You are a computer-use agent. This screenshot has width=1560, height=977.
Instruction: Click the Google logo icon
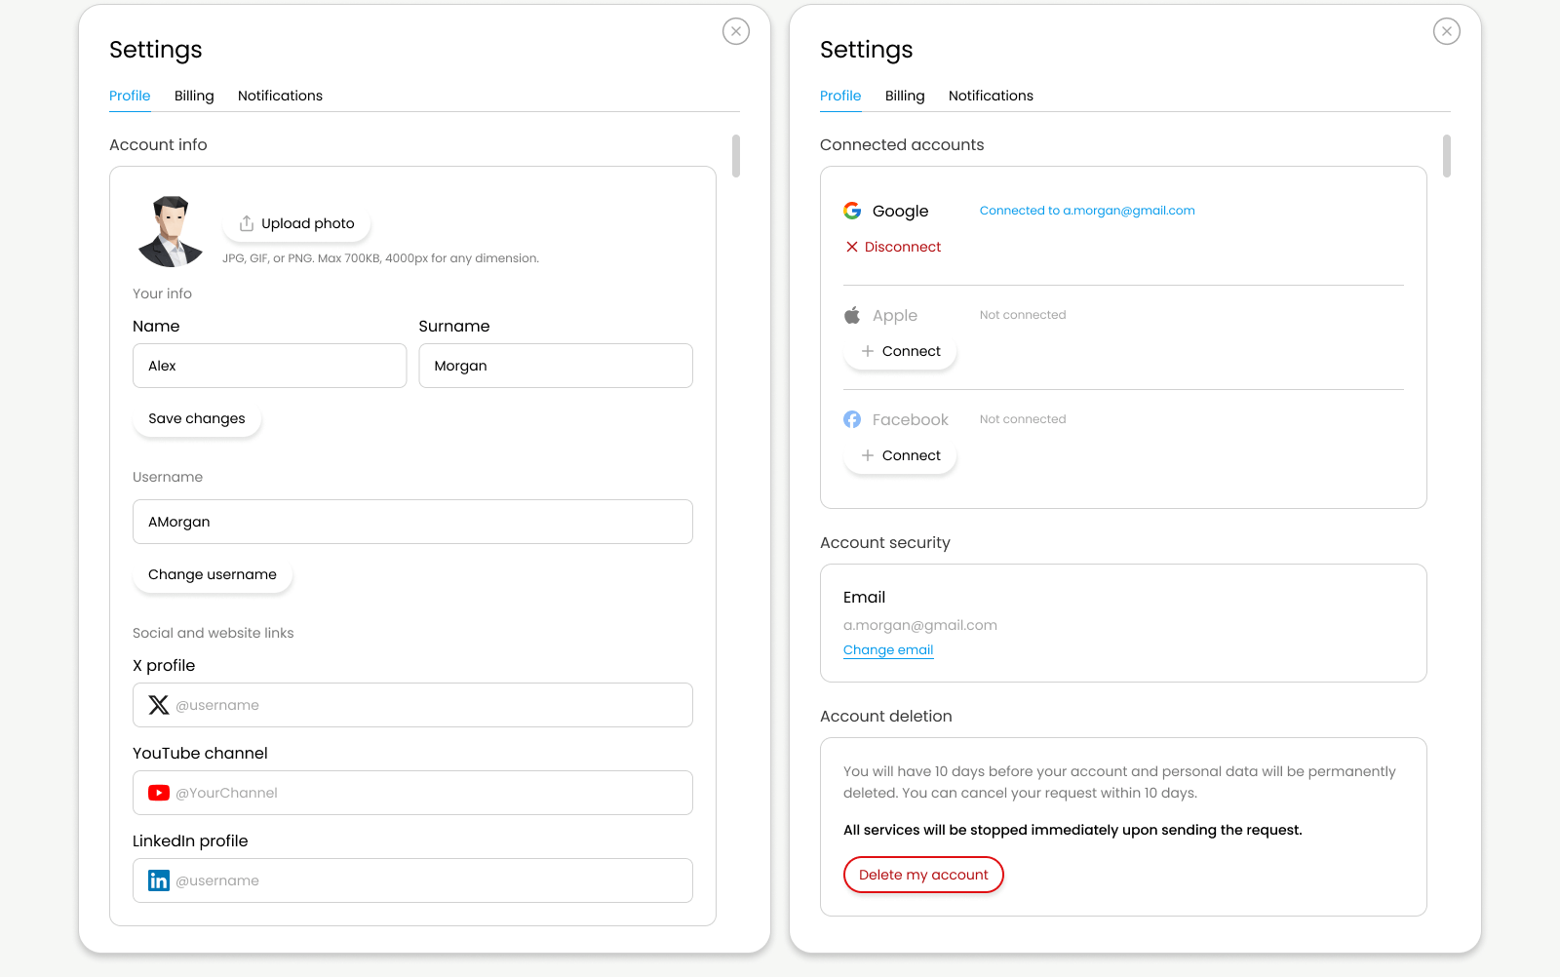[x=852, y=211]
